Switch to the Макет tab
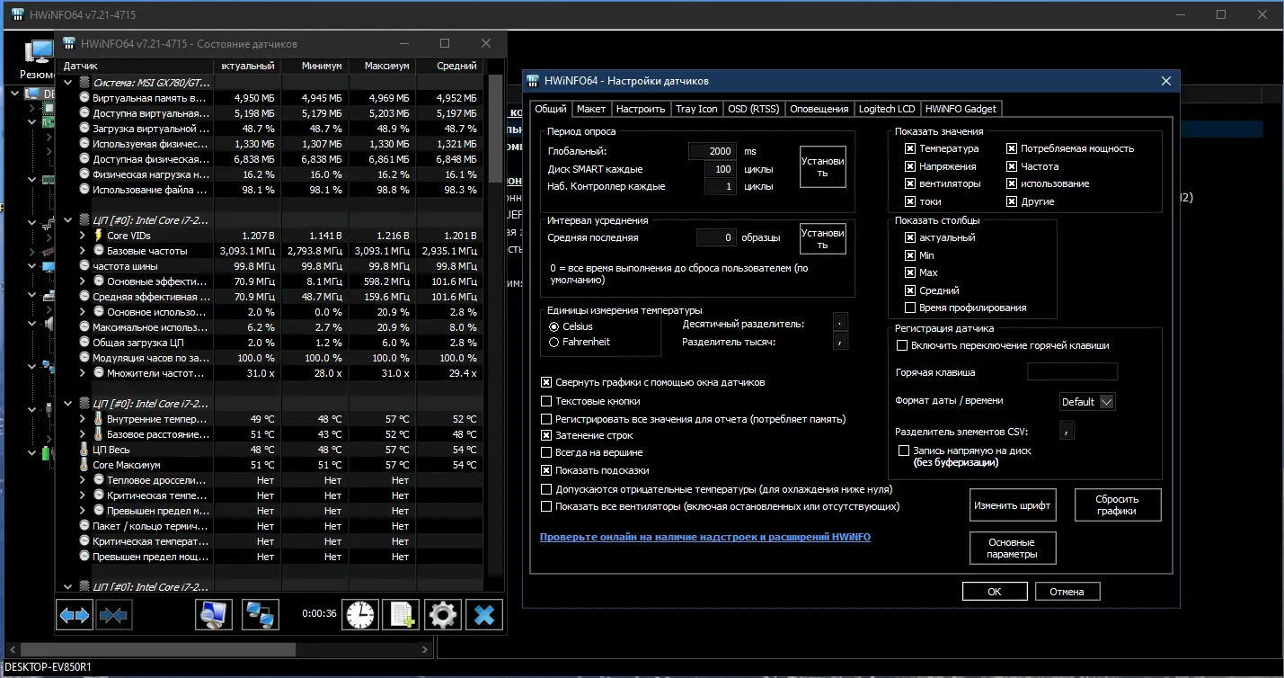The image size is (1284, 678). [591, 109]
